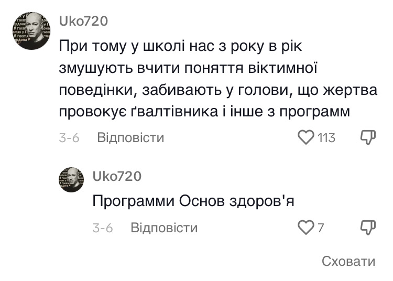
Task: Reply to the top comment via 'Відповісти'
Action: click(x=130, y=138)
